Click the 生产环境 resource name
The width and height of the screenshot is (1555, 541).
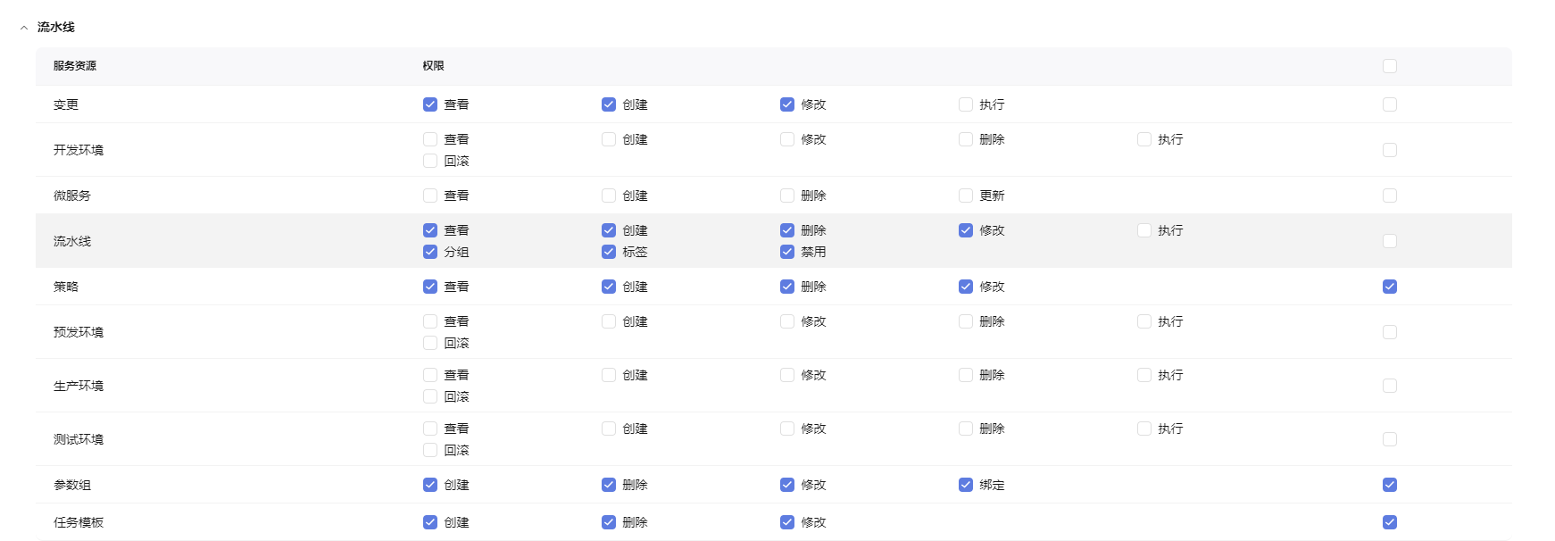[x=79, y=386]
